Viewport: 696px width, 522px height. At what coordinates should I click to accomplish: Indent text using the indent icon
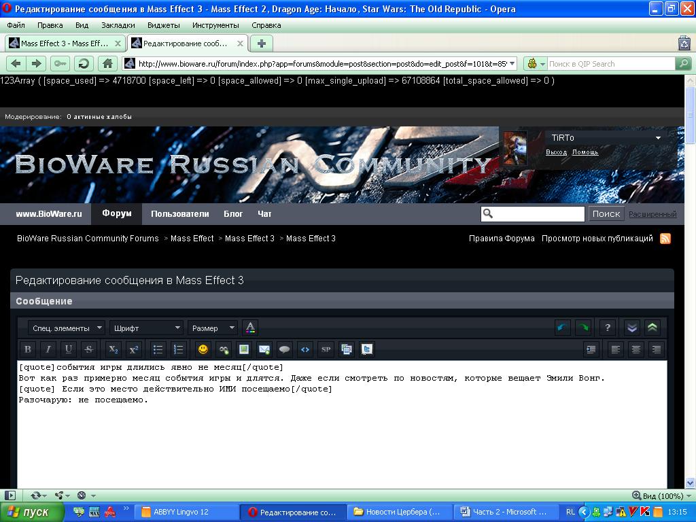click(x=591, y=349)
